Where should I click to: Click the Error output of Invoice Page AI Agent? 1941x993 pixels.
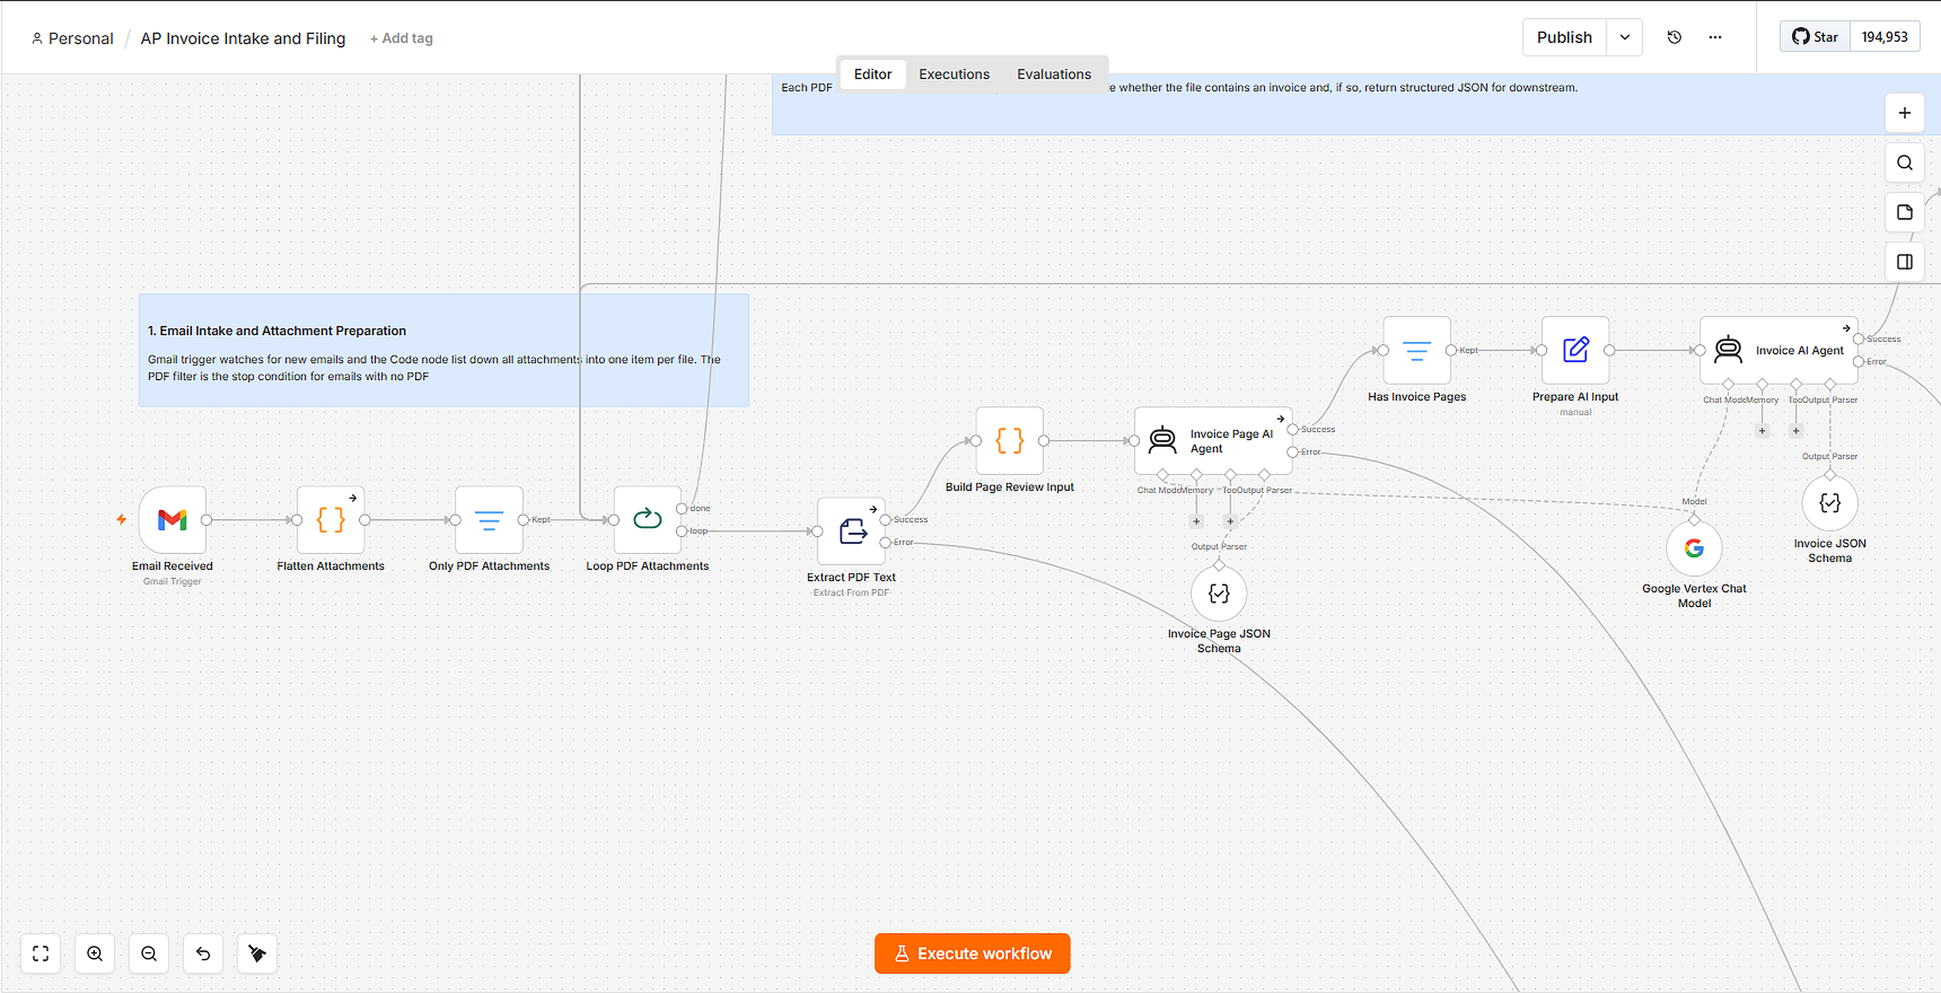point(1293,452)
